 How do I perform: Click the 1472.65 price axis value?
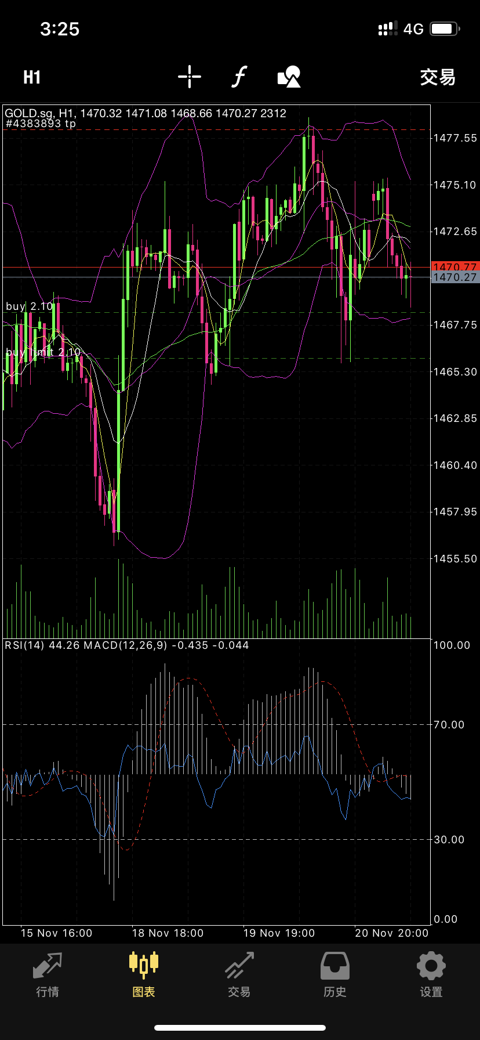(456, 232)
